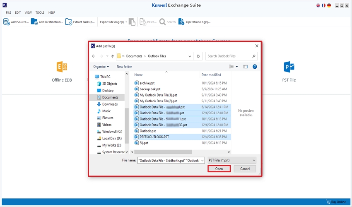352x207 pixels.
Task: Click the Add Source toolbar icon
Action: tap(6, 22)
